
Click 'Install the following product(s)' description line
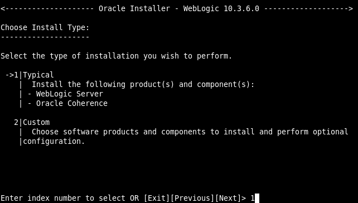[143, 84]
